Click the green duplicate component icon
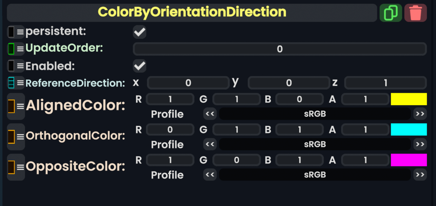 pyautogui.click(x=390, y=13)
